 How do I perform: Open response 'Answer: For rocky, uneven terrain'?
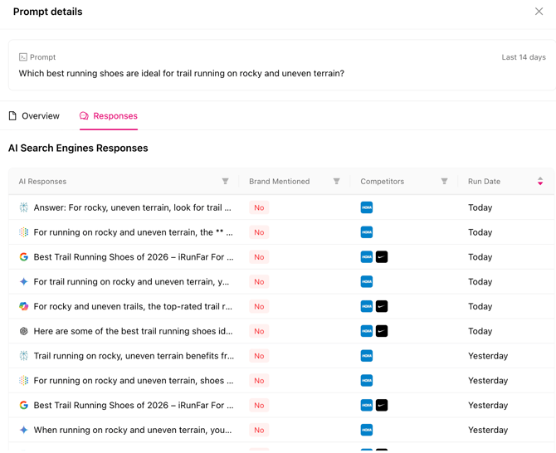pos(132,207)
